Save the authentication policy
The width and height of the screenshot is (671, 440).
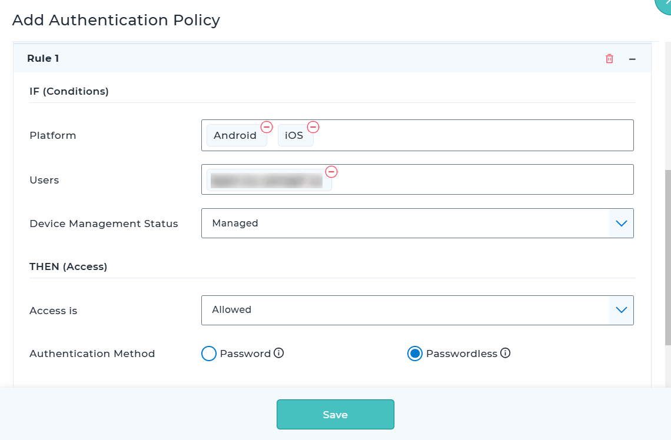tap(335, 415)
